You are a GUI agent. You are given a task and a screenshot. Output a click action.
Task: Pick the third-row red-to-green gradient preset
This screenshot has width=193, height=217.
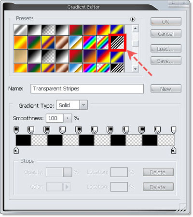pos(76,56)
